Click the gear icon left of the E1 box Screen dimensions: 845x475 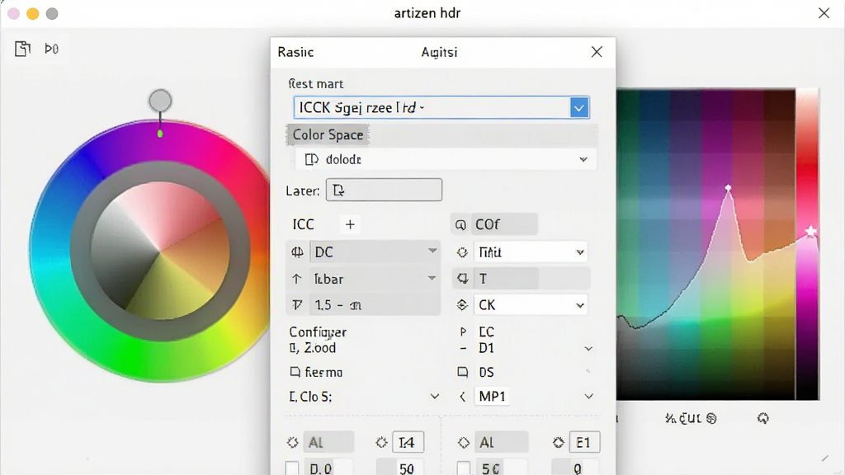pyautogui.click(x=559, y=443)
